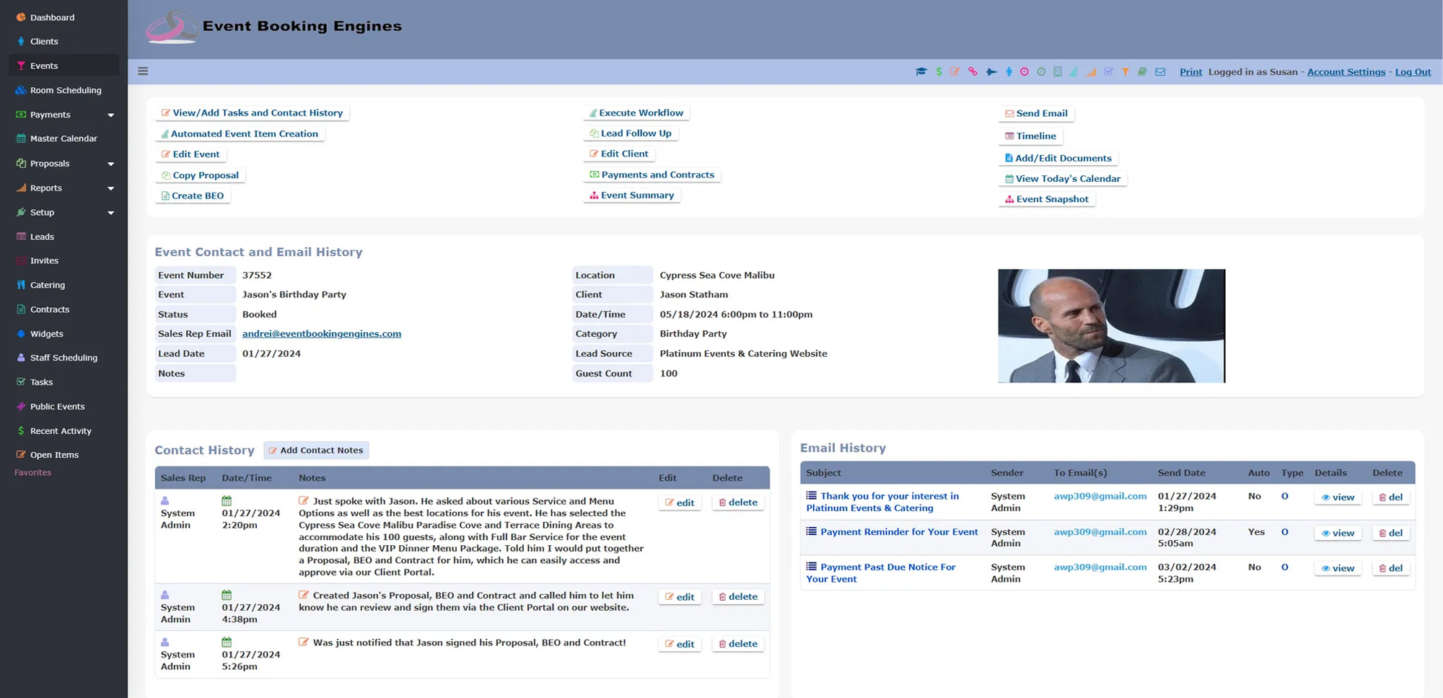Select the green dollar sign toolbar icon
This screenshot has height=698, width=1443.
[939, 71]
